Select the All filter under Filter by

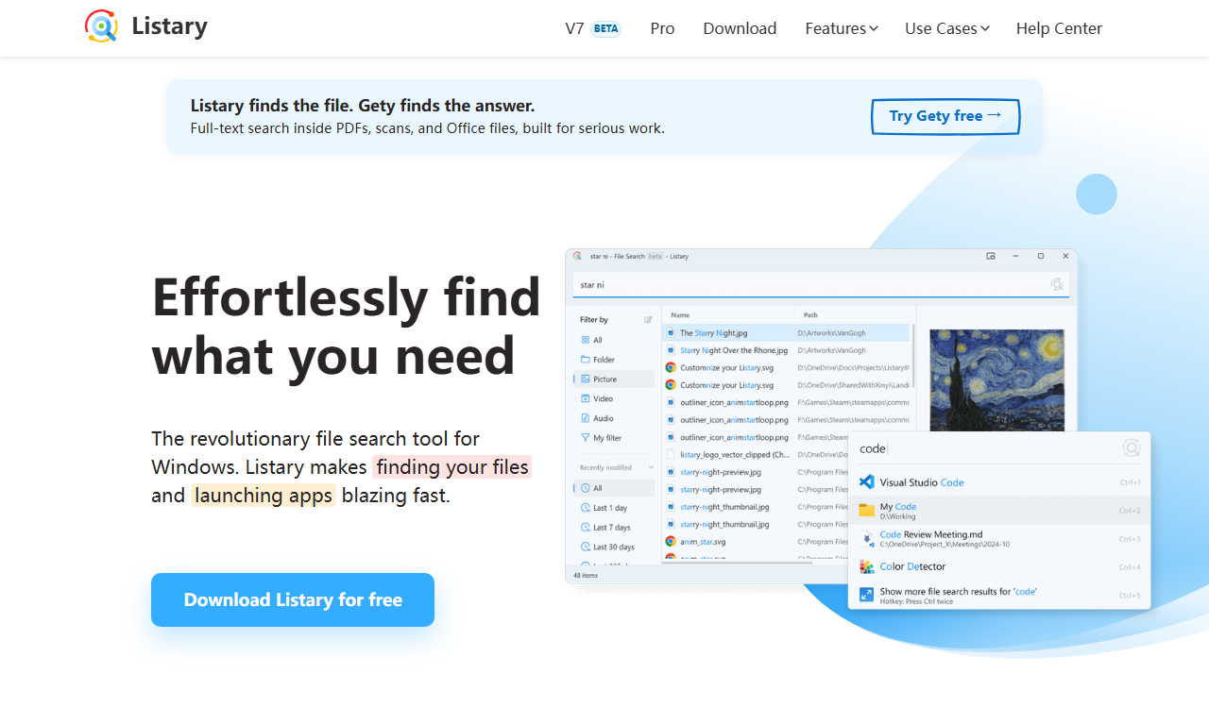tap(614, 340)
